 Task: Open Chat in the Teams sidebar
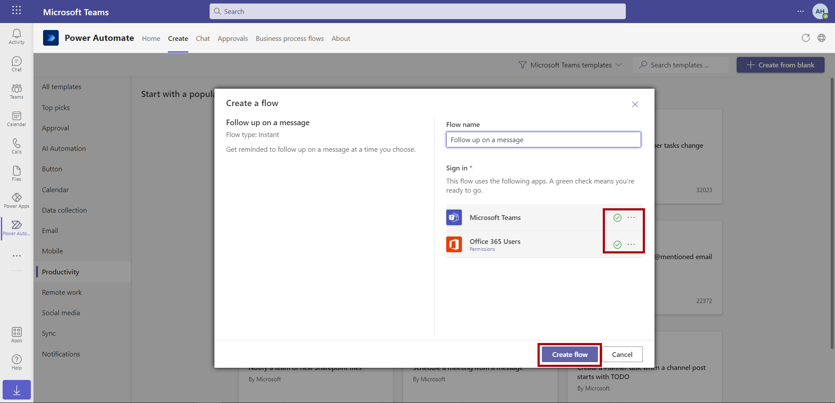click(x=17, y=64)
